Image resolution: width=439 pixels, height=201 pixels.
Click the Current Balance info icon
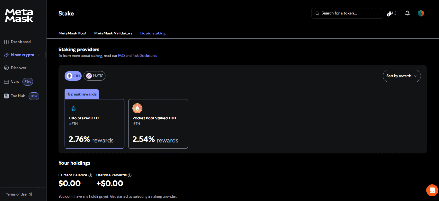click(90, 175)
